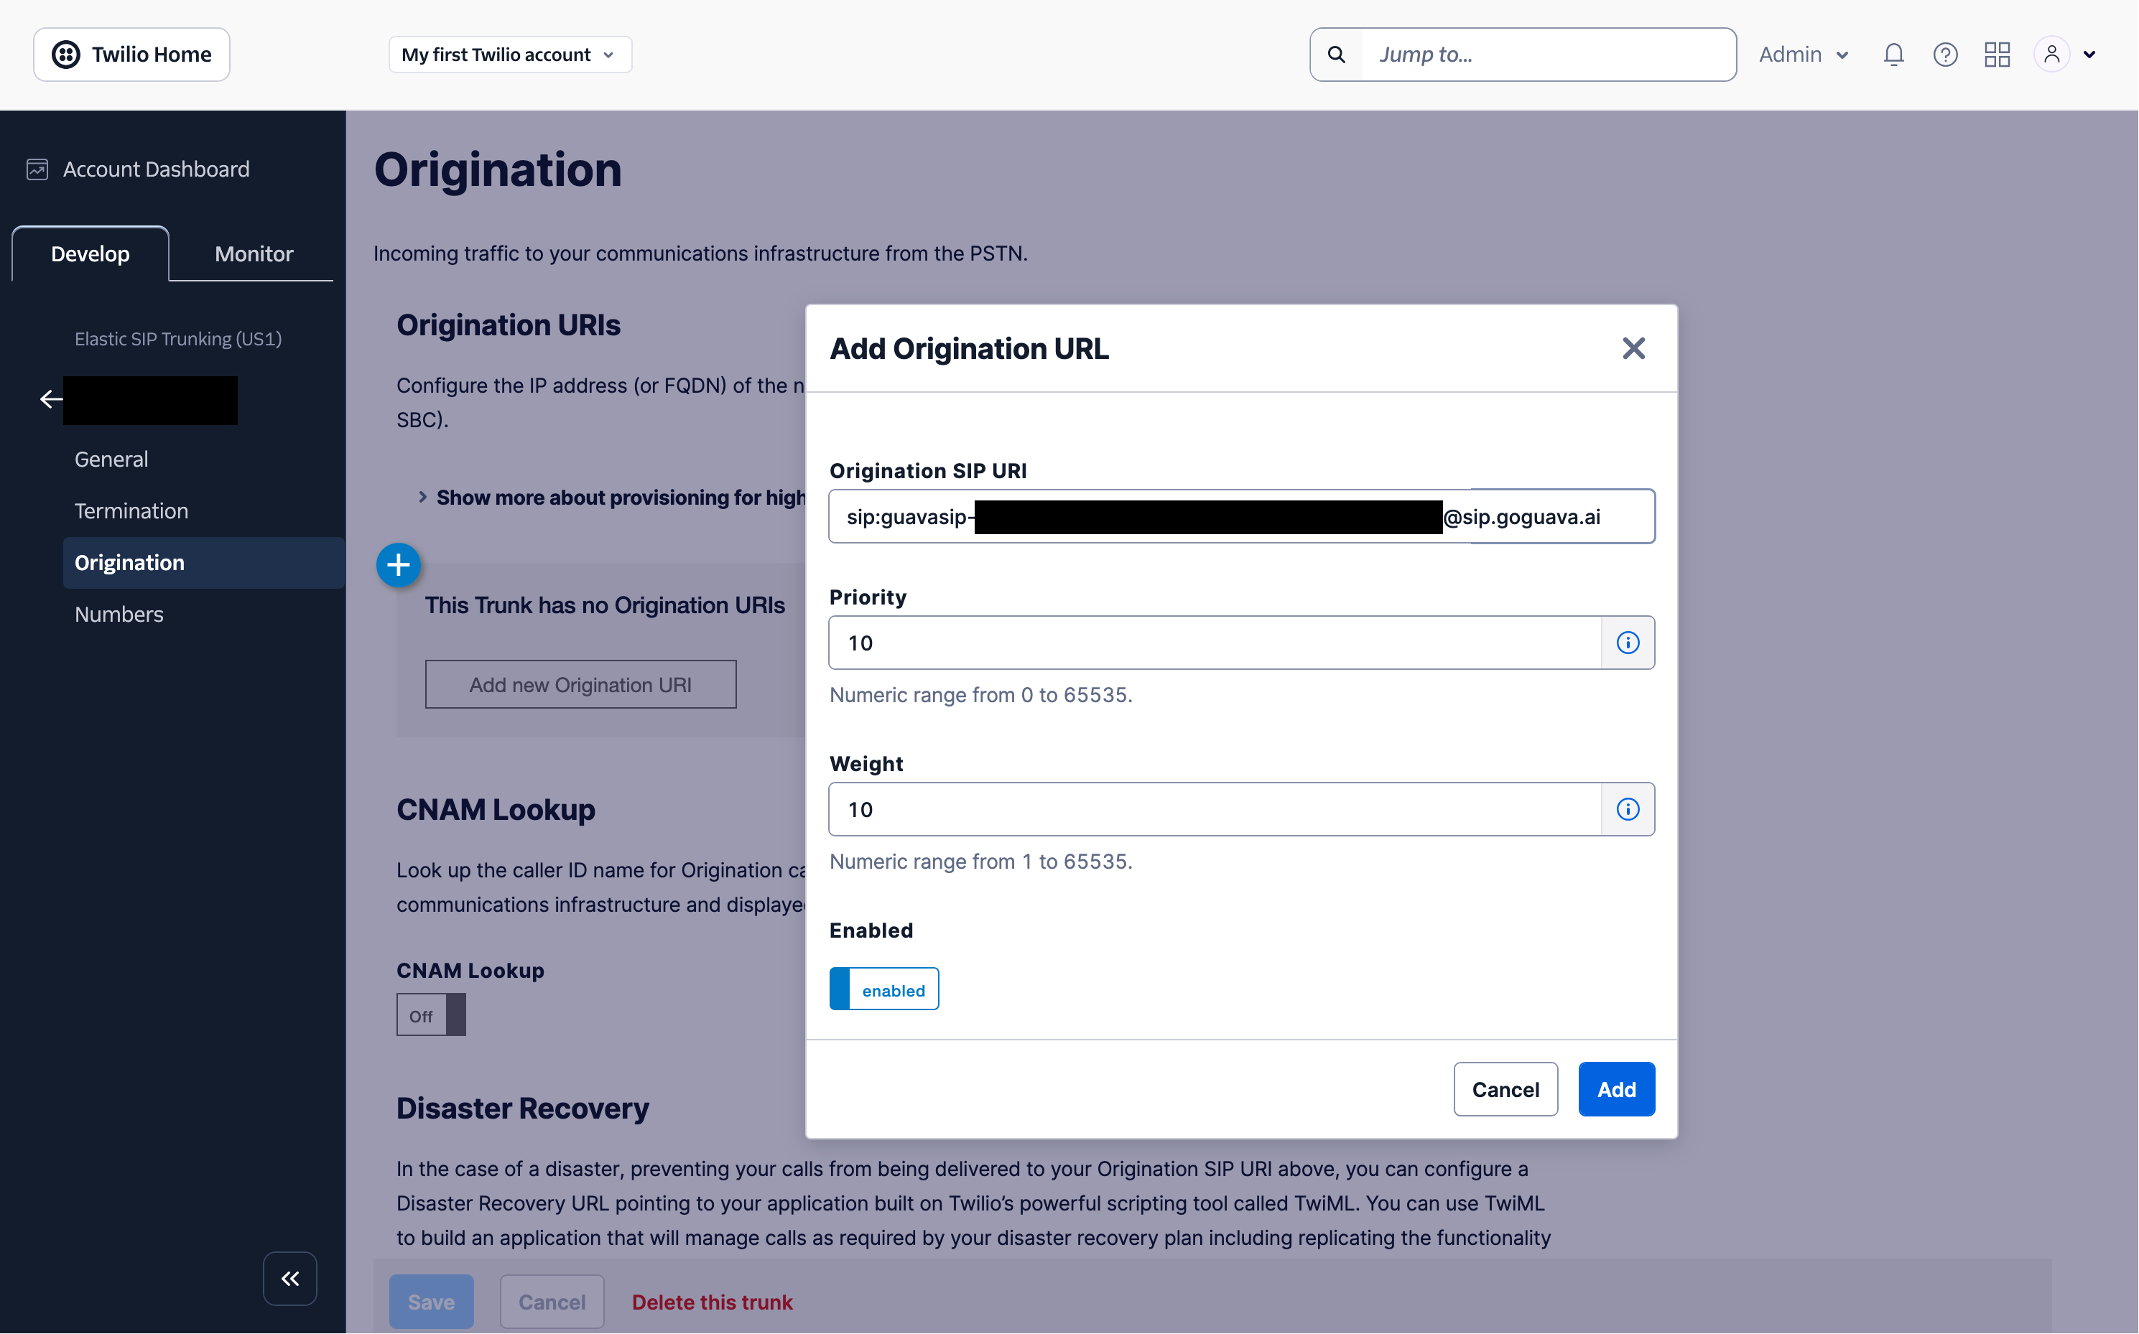
Task: Click 'Numeric range from 1 to 65535.' text
Action: [981, 863]
